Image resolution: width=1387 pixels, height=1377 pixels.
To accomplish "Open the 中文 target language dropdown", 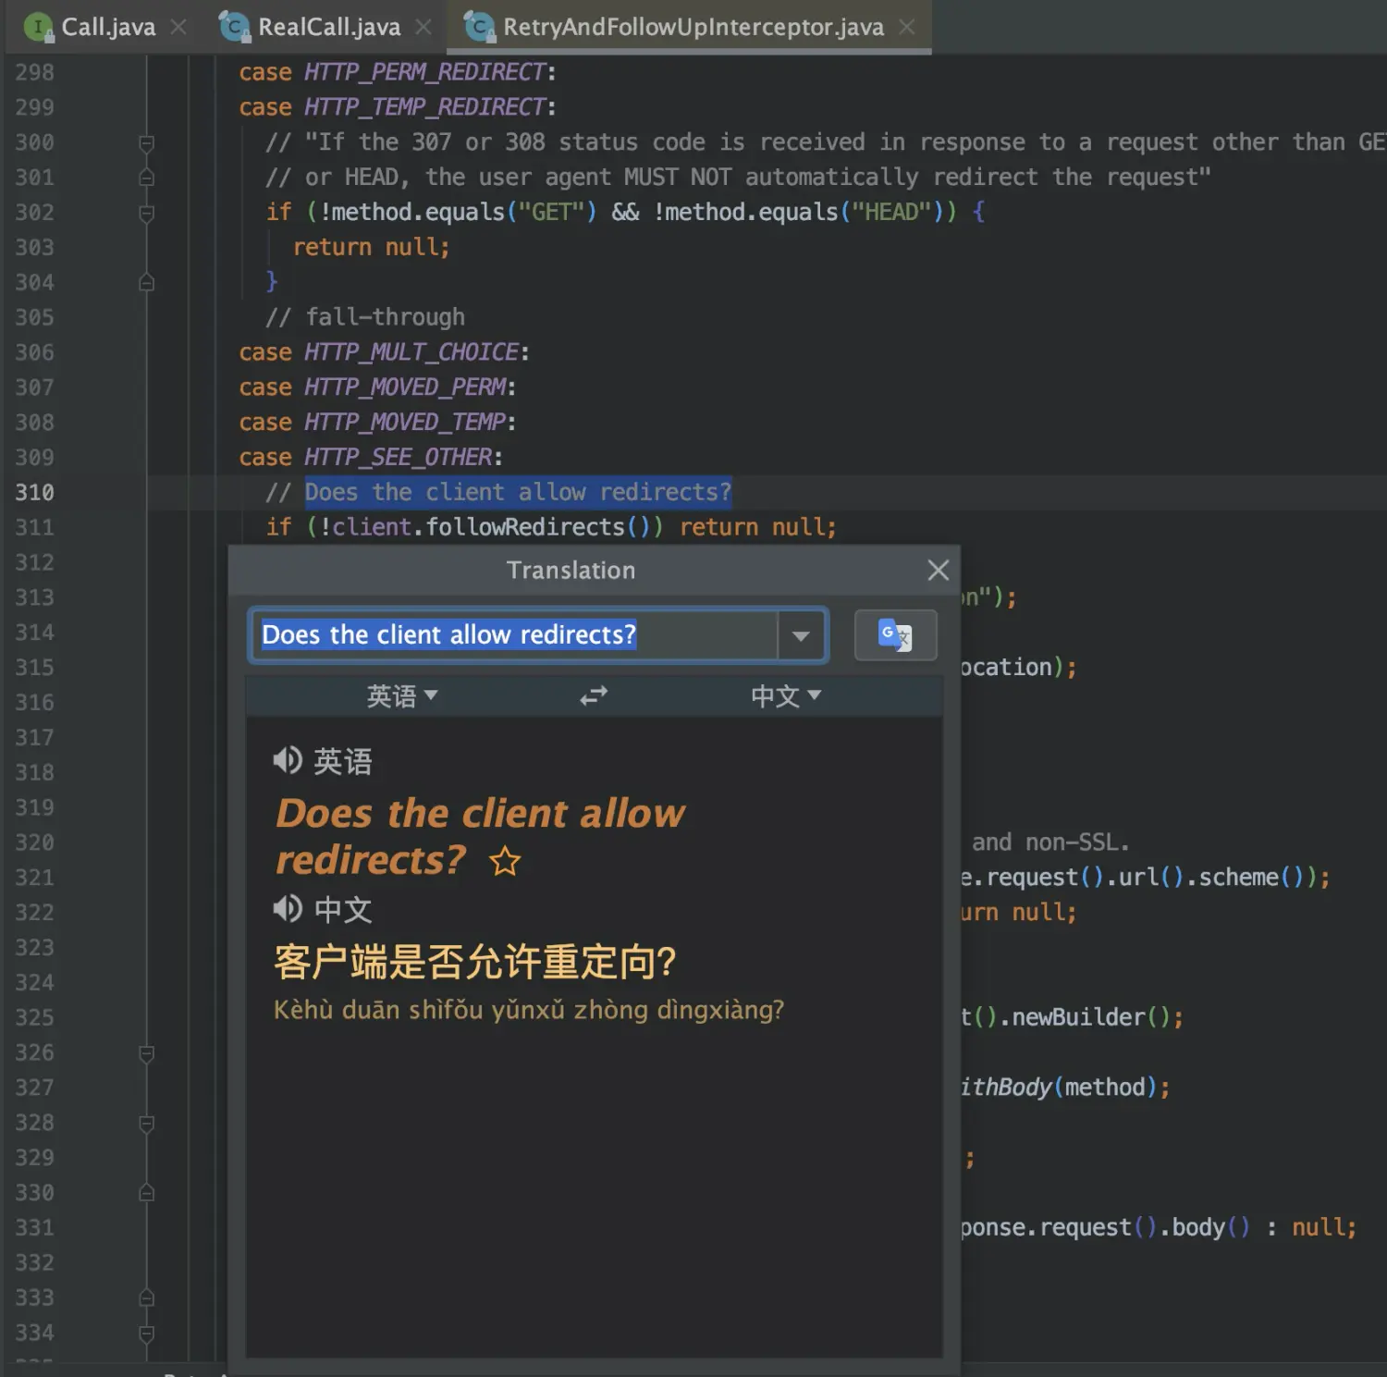I will coord(786,695).
